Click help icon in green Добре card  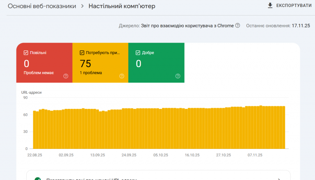178,76
